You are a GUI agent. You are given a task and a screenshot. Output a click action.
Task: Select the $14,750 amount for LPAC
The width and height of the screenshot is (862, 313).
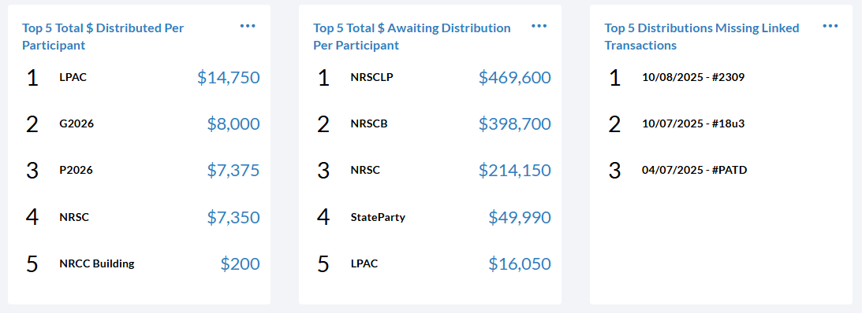pos(228,77)
